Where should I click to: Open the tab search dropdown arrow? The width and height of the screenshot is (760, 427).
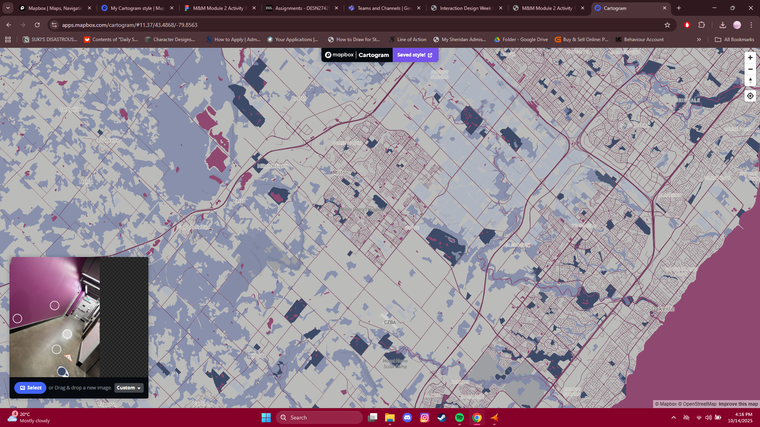8,8
